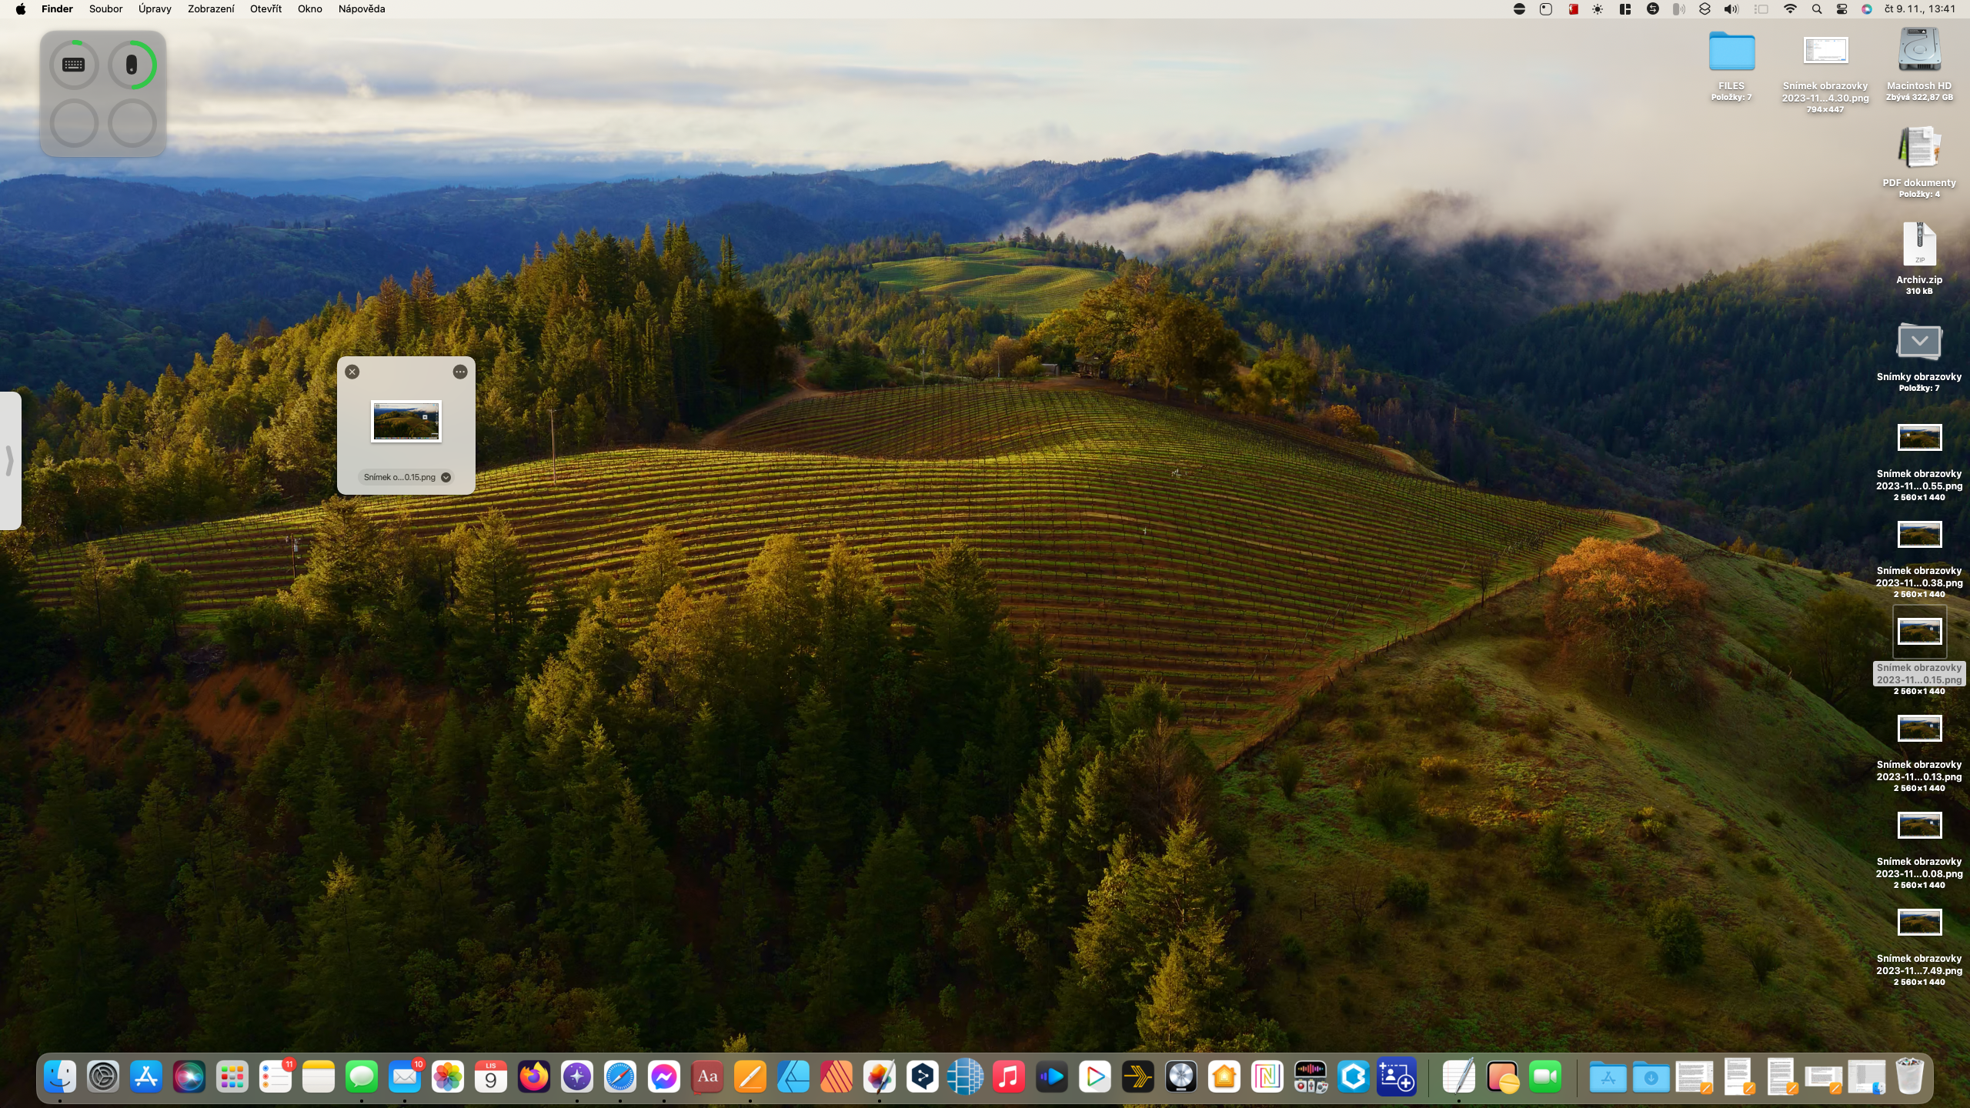Open the ellipsis options on floating shelf
The image size is (1970, 1108).
coord(460,372)
